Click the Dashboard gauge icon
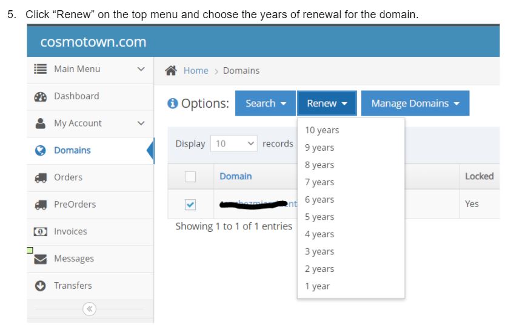528x336 pixels. pyautogui.click(x=41, y=96)
